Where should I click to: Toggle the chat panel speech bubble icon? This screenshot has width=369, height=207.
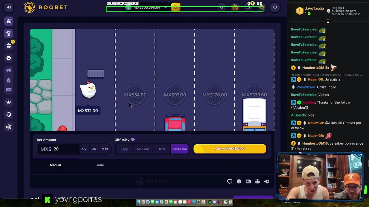pyautogui.click(x=275, y=7)
